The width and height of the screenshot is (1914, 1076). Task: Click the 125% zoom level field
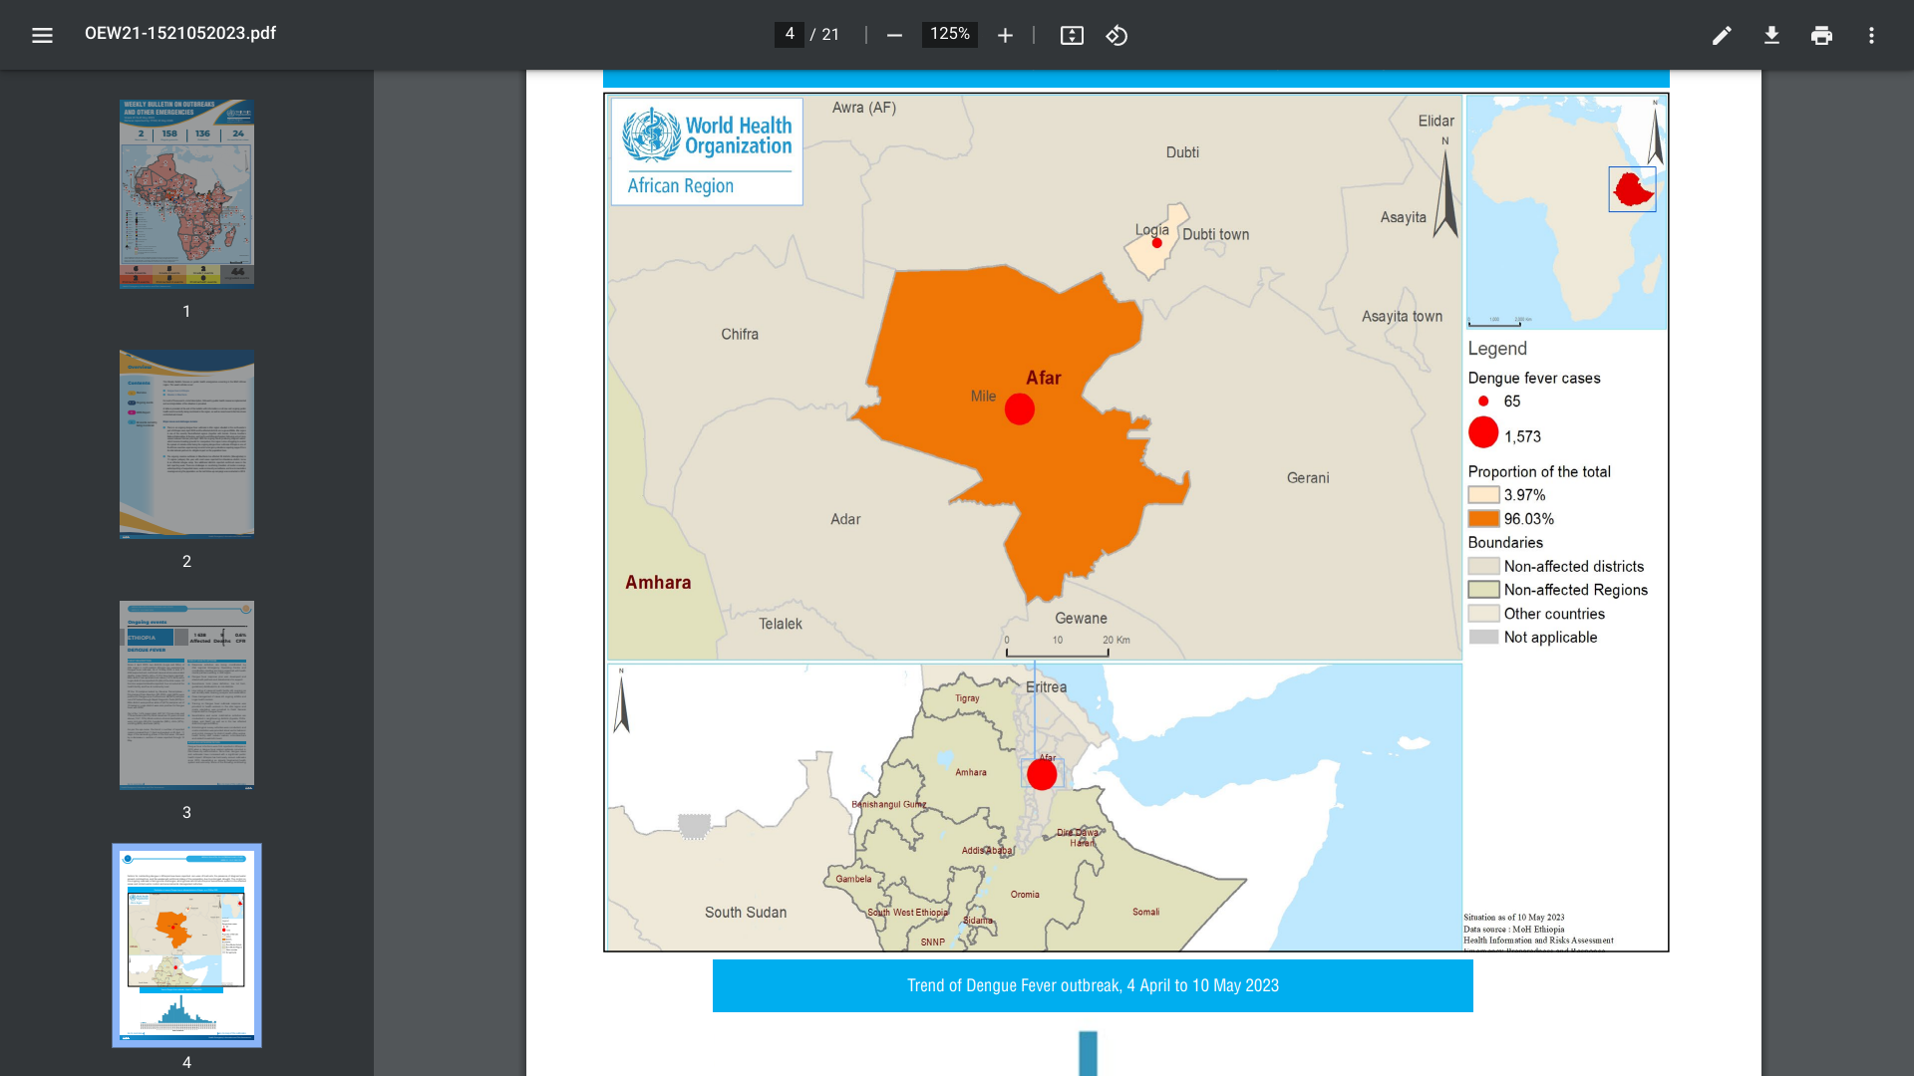pyautogui.click(x=949, y=35)
